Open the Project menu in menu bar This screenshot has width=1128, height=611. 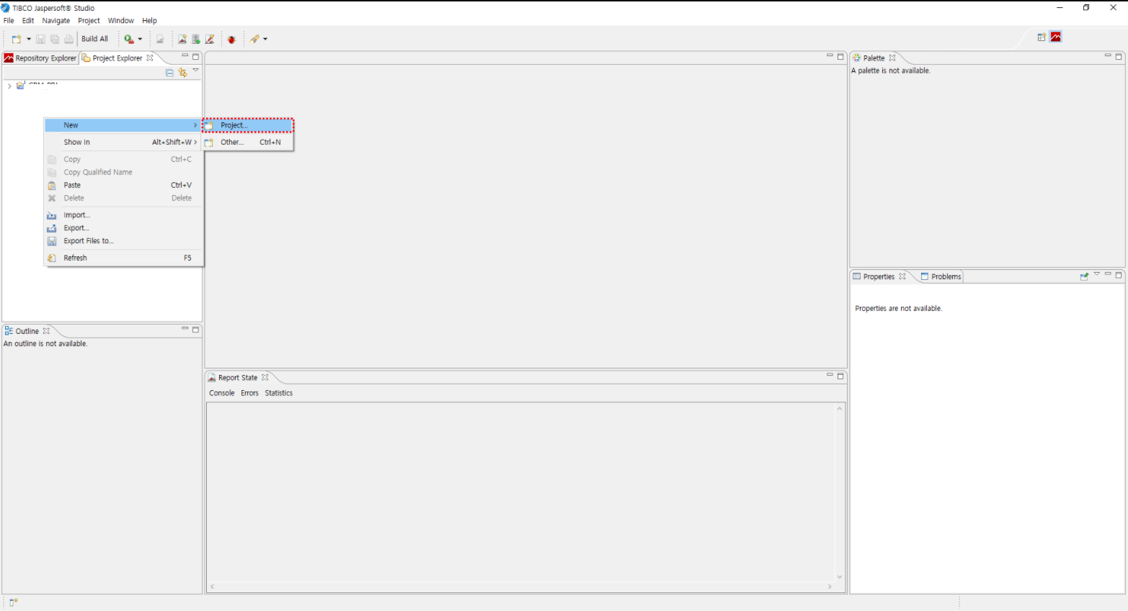tap(89, 21)
